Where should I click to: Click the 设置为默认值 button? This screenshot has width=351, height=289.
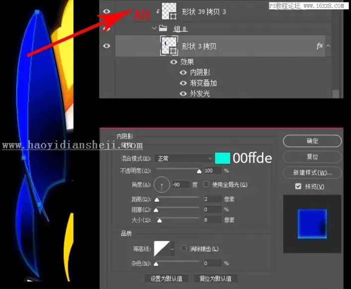coord(167,279)
